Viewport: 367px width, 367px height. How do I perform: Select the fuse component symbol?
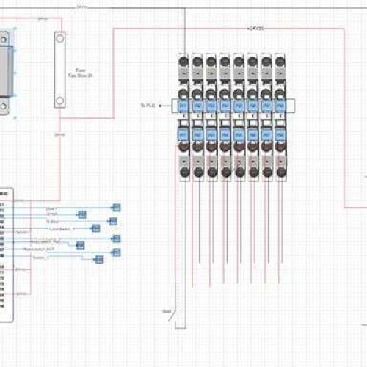point(60,70)
